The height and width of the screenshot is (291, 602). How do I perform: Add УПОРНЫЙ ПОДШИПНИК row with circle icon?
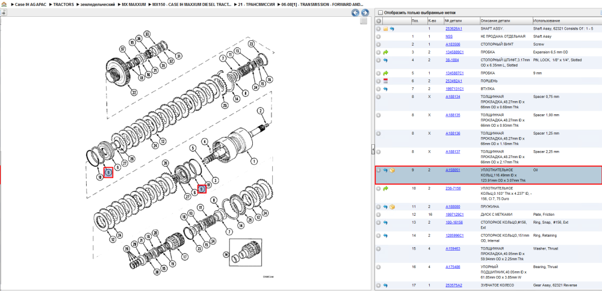(379, 267)
